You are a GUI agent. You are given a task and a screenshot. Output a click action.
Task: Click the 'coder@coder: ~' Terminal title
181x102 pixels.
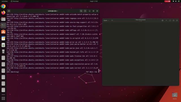coord(53,11)
